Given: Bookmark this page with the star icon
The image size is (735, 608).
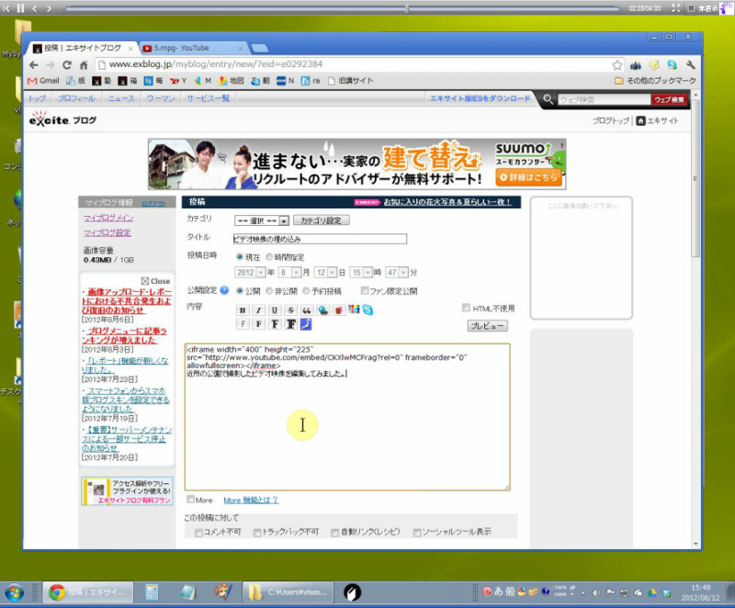Looking at the screenshot, I should pos(617,64).
